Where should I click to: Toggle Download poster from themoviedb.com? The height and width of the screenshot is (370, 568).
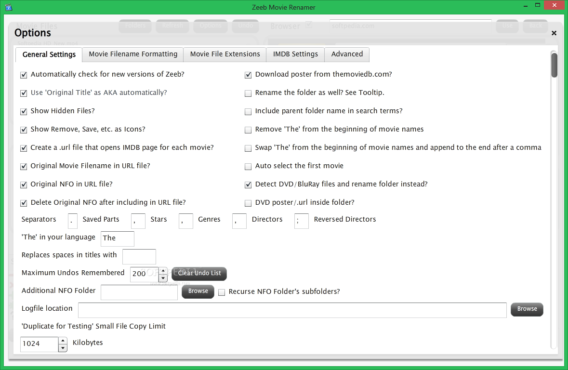(x=248, y=75)
